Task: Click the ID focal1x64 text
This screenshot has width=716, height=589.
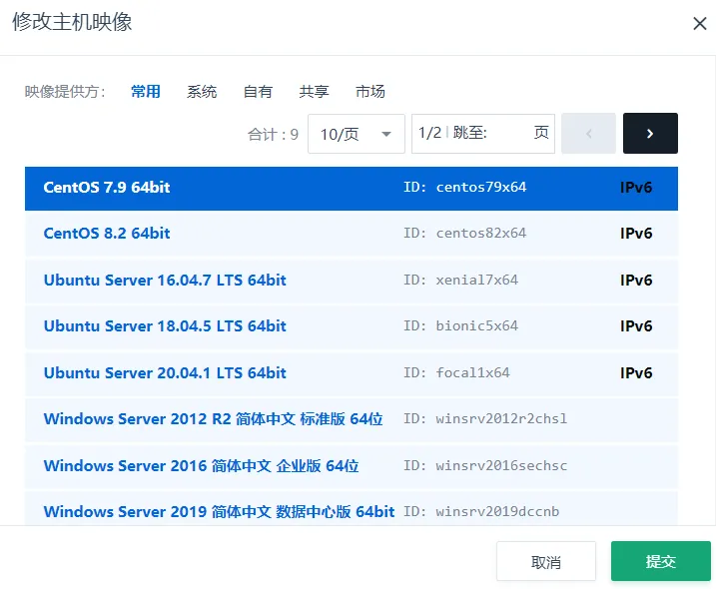Action: click(456, 373)
